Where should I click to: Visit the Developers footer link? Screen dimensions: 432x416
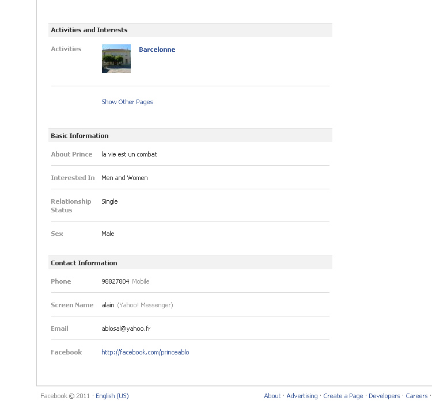384,396
